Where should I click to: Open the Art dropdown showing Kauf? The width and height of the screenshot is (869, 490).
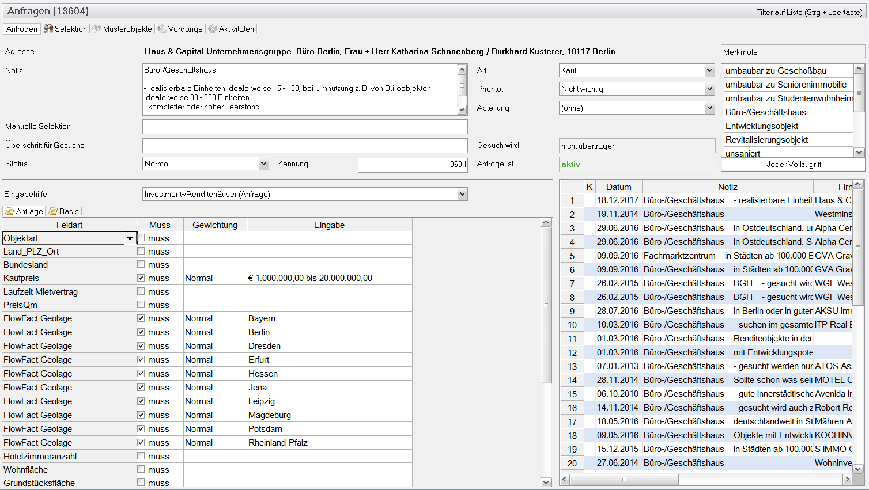709,70
